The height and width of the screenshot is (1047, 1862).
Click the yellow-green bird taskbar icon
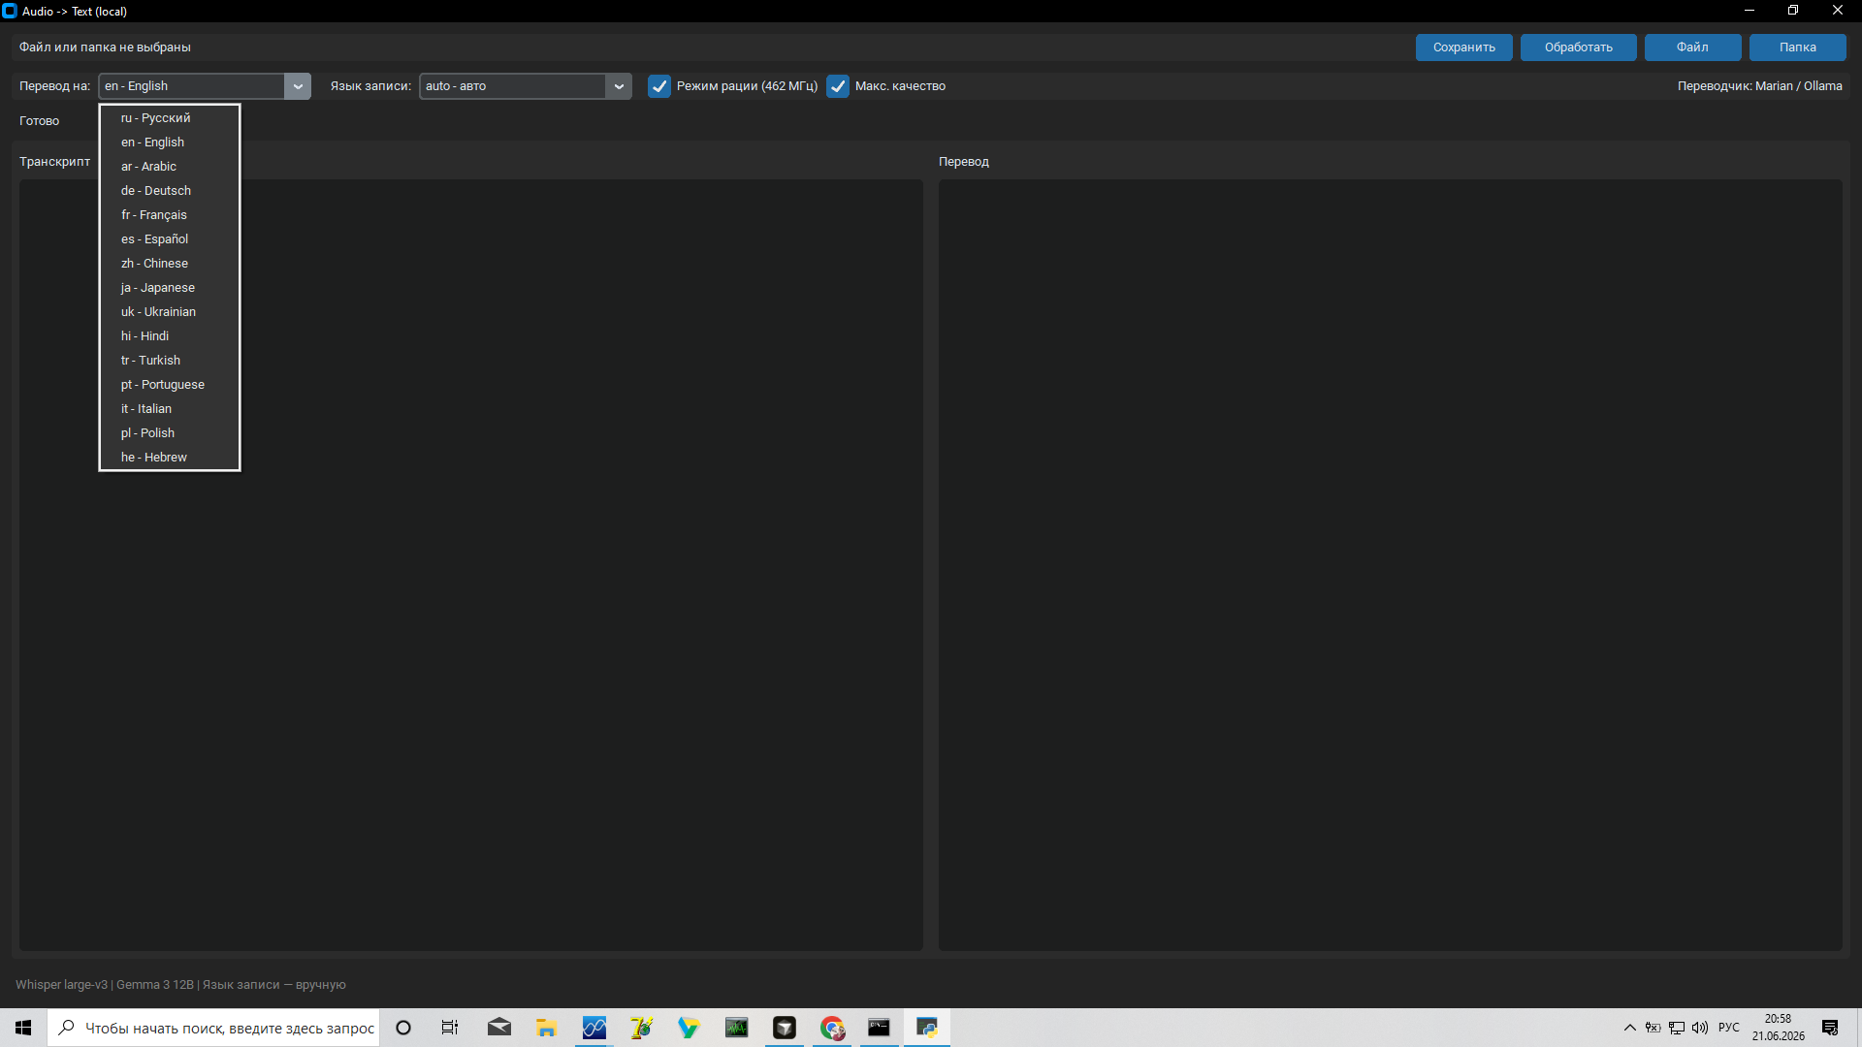689,1028
